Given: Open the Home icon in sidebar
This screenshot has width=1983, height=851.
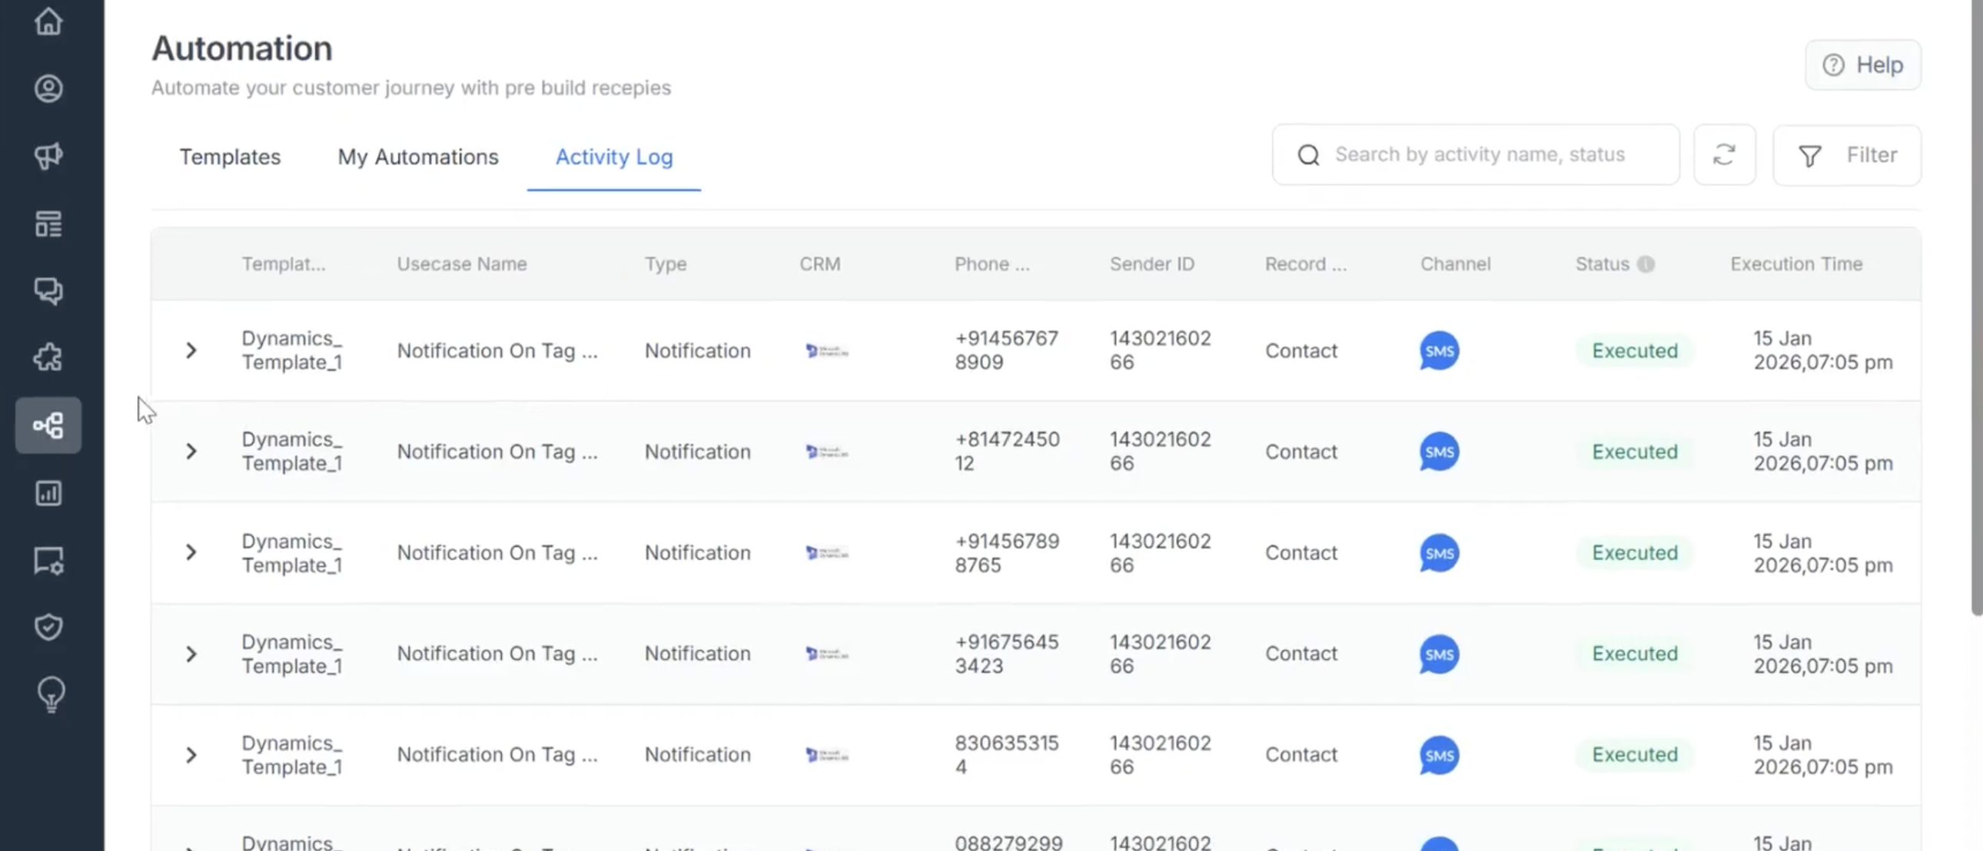Looking at the screenshot, I should click(48, 22).
